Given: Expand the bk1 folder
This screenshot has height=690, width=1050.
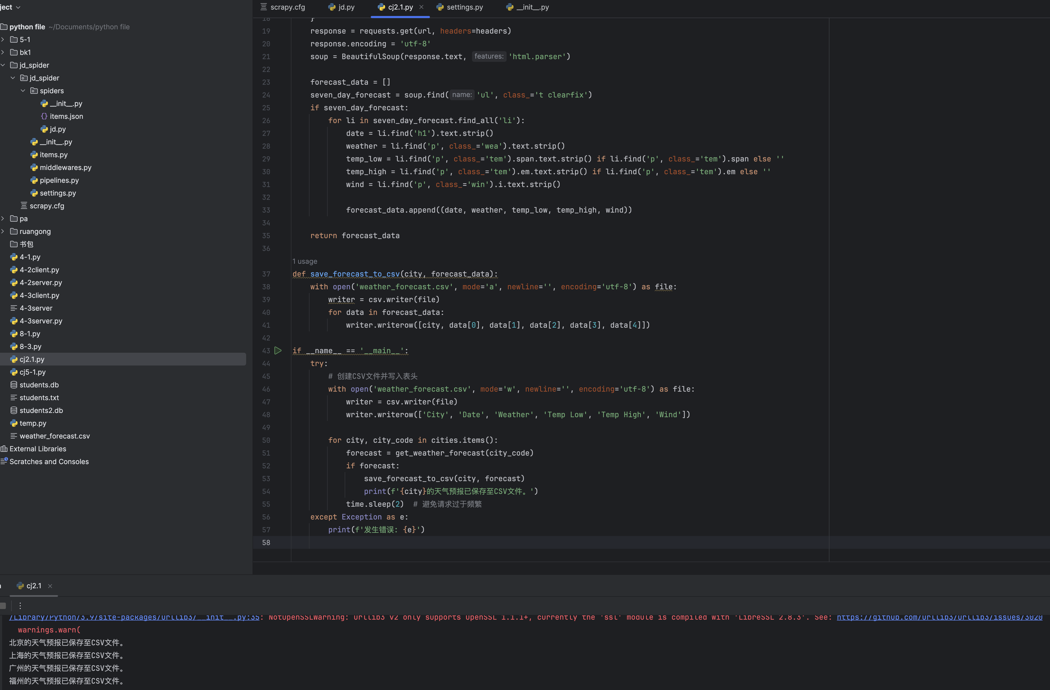Looking at the screenshot, I should (x=3, y=52).
